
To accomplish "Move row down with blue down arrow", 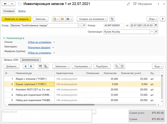I will [x=31, y=66].
